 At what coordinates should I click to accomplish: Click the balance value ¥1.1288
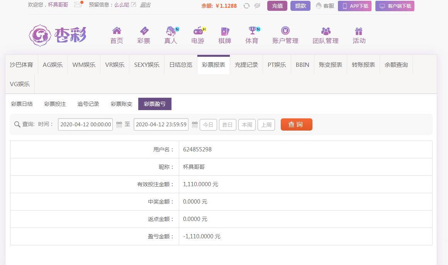click(226, 6)
